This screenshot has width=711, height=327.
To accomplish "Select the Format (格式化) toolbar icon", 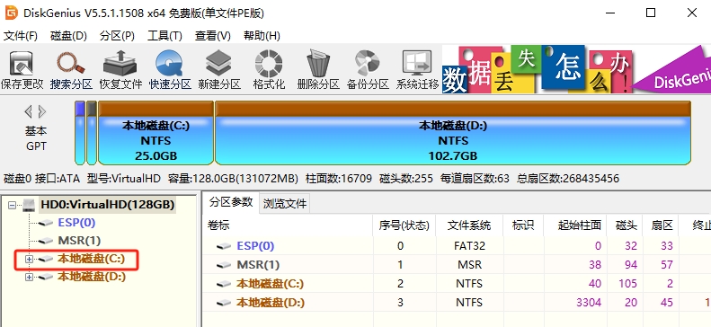I will click(269, 70).
